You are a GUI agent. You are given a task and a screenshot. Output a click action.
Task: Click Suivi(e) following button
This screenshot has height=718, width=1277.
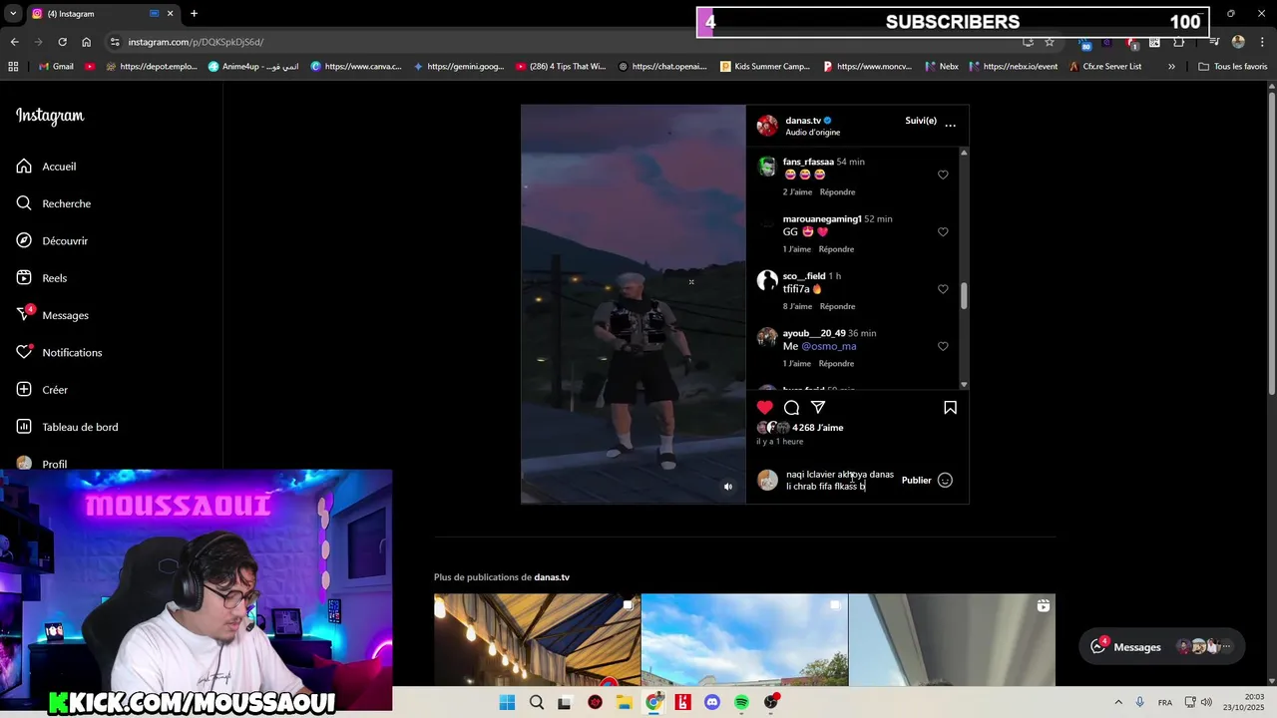pos(921,121)
